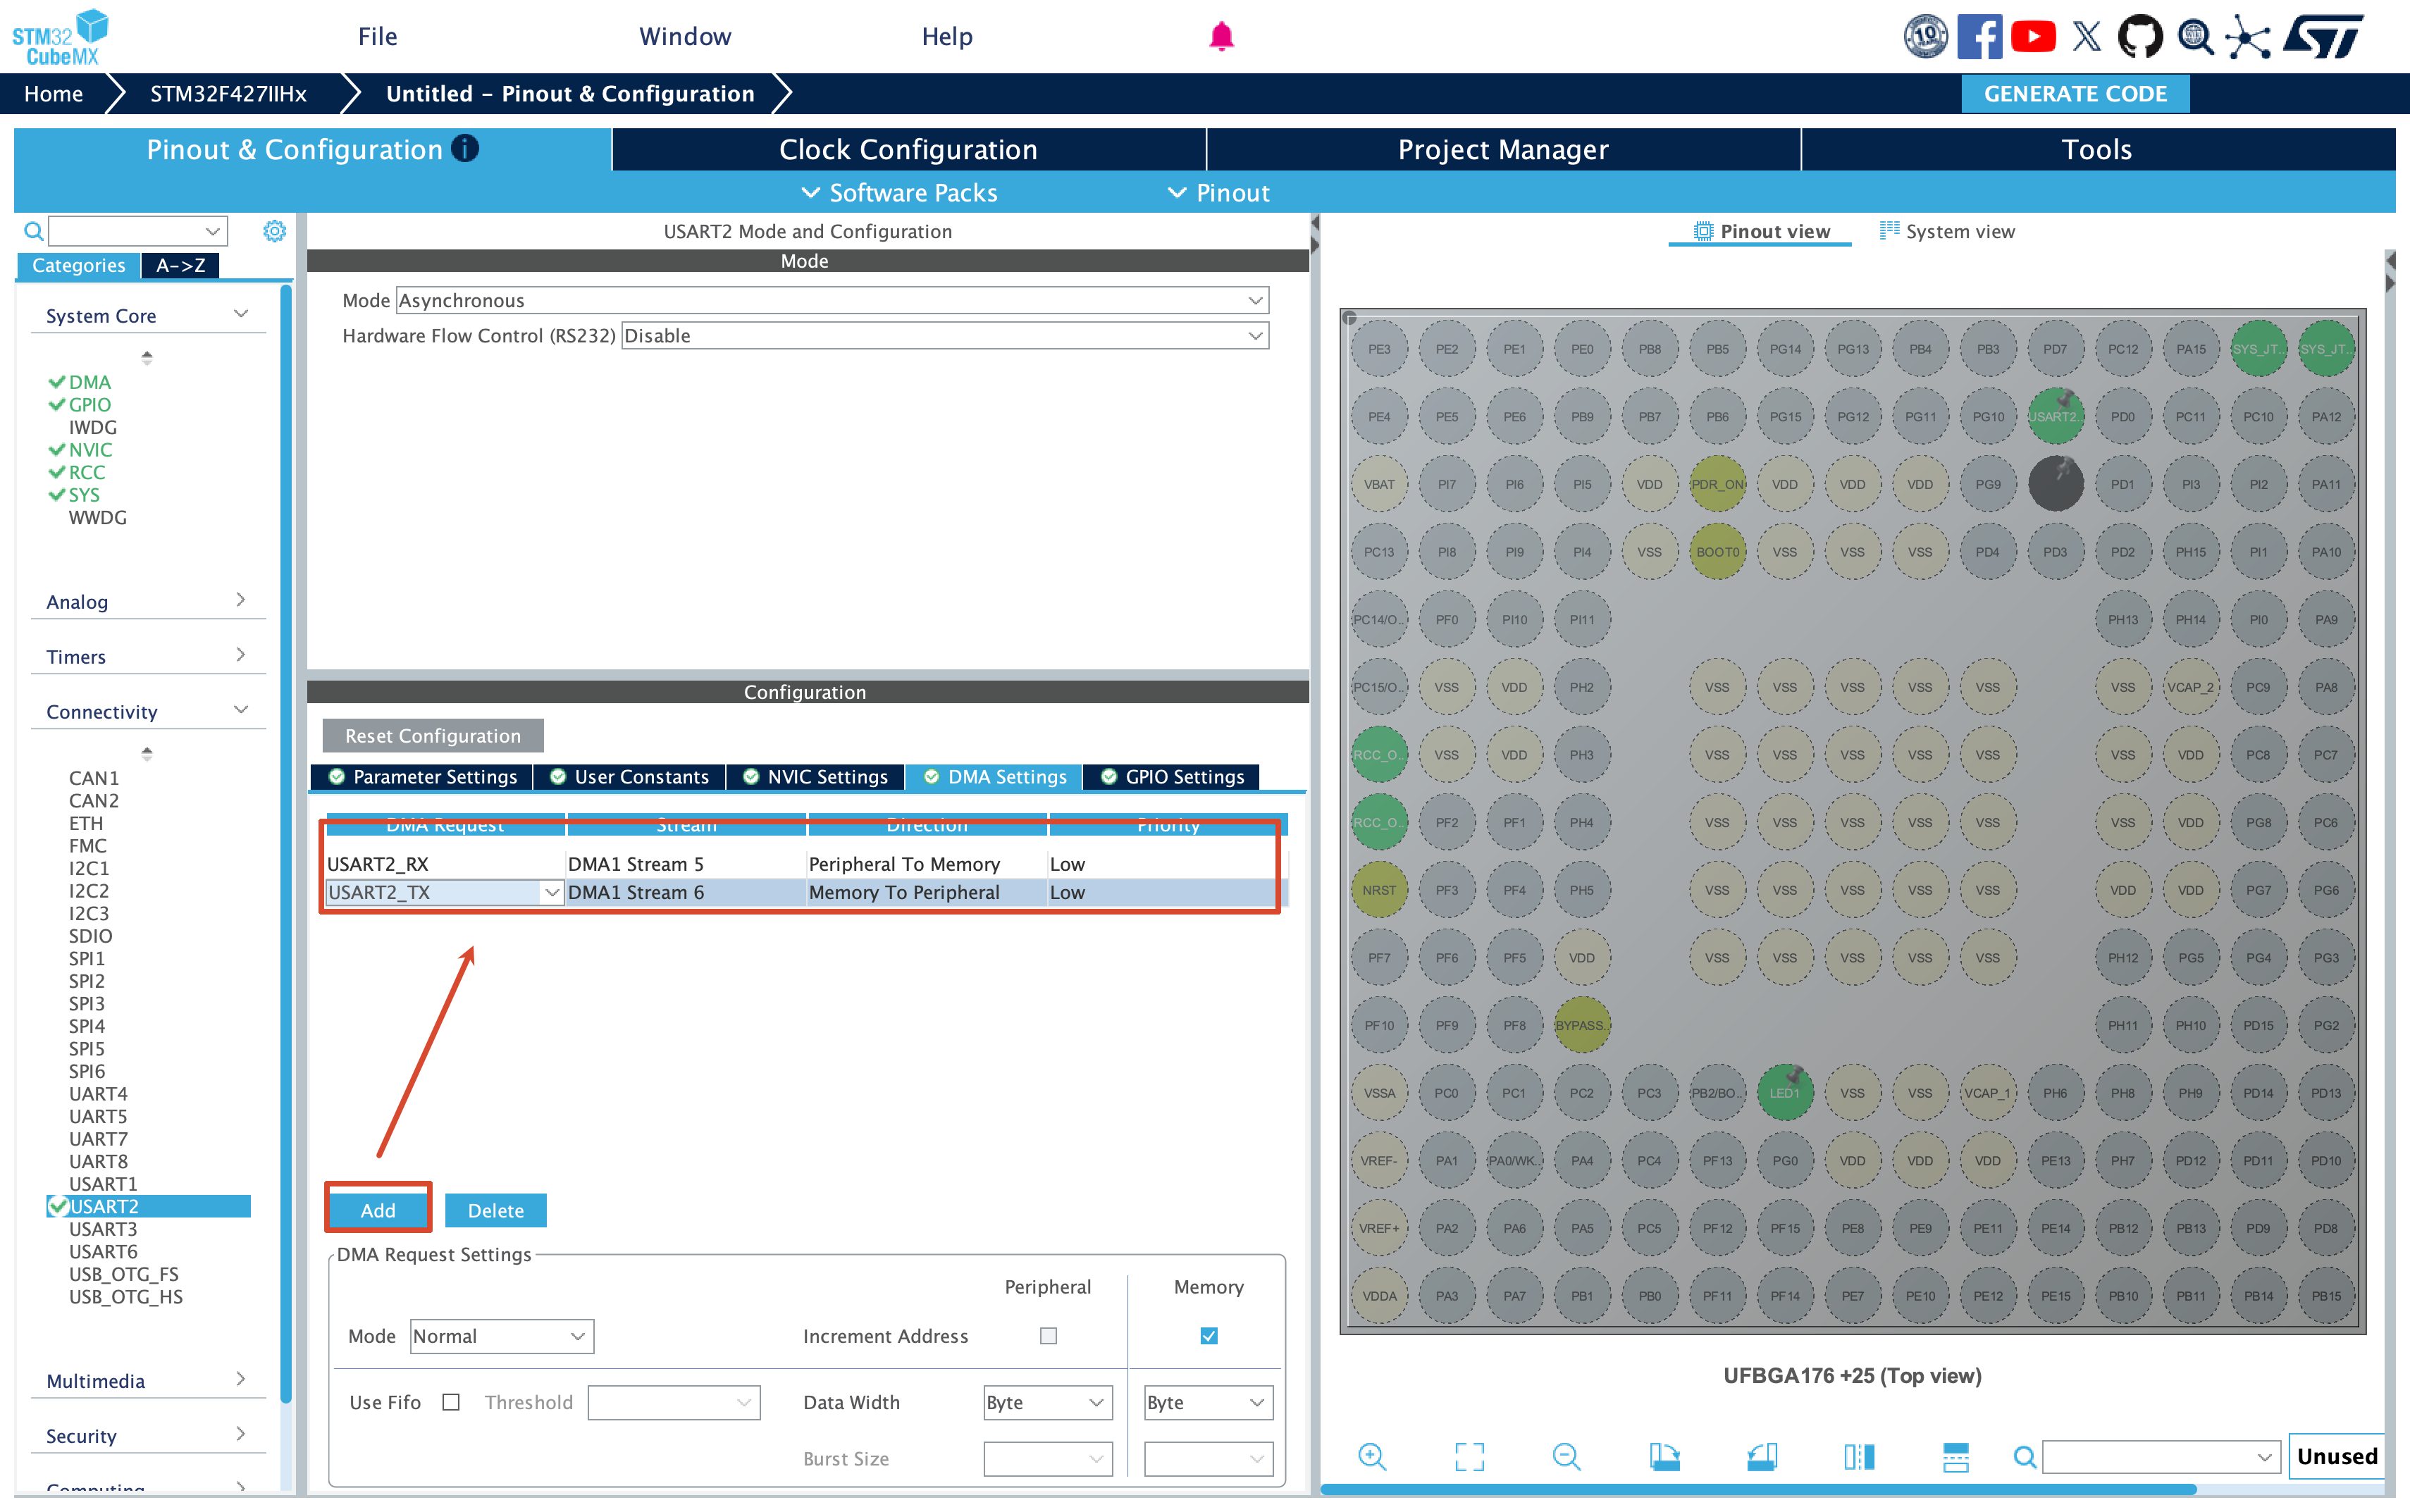
Task: Open the NVIC Settings tab
Action: 816,776
